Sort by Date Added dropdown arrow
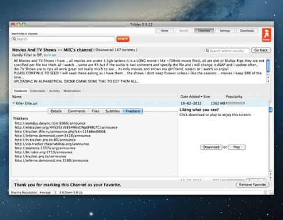 click(x=201, y=96)
